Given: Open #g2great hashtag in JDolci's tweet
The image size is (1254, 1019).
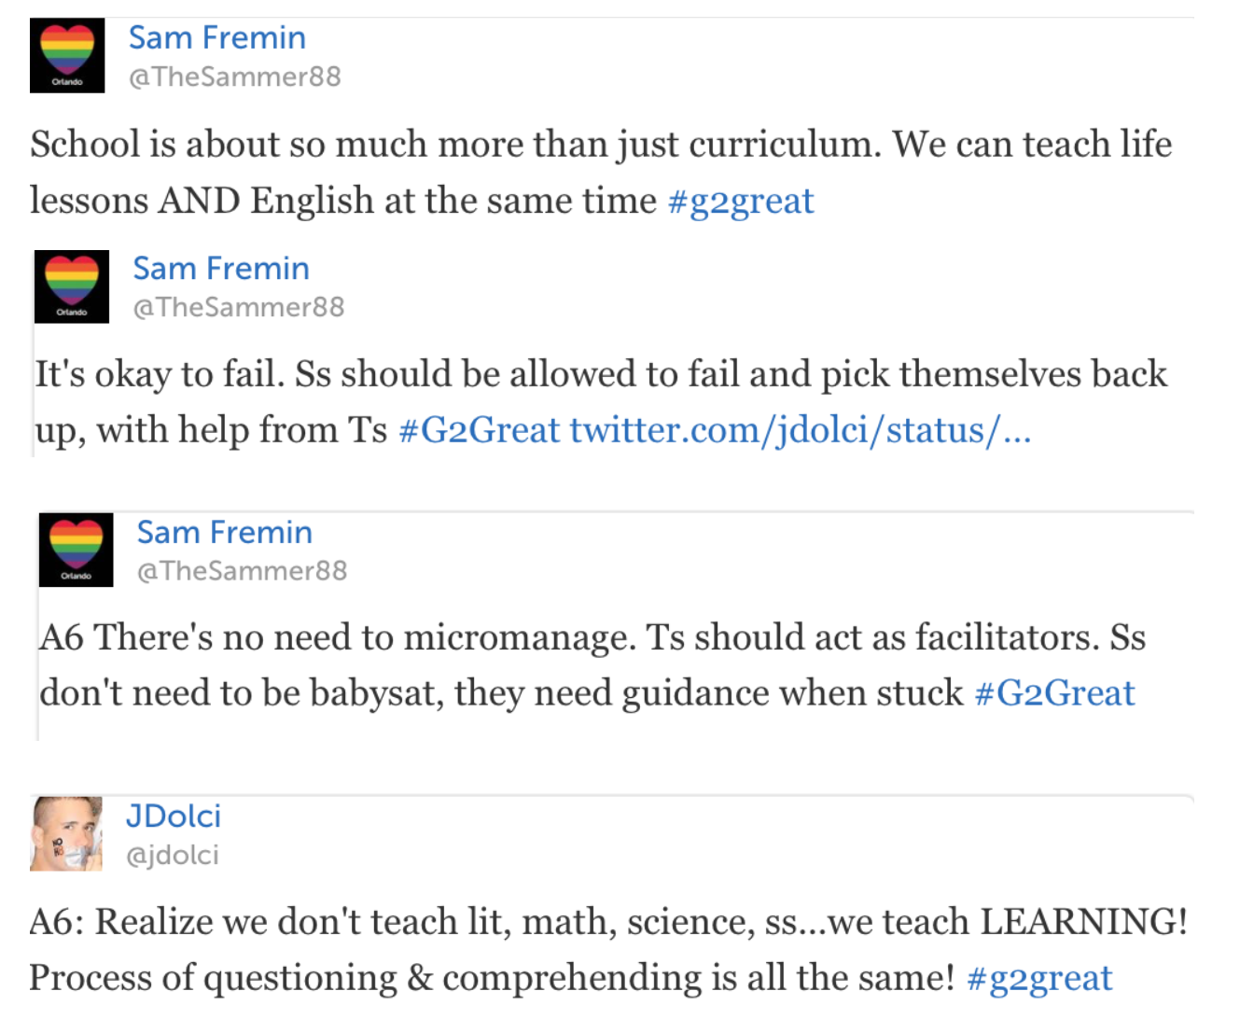Looking at the screenshot, I should (x=1039, y=979).
